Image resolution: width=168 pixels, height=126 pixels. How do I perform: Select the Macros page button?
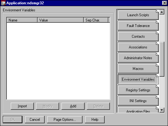[x=138, y=69]
